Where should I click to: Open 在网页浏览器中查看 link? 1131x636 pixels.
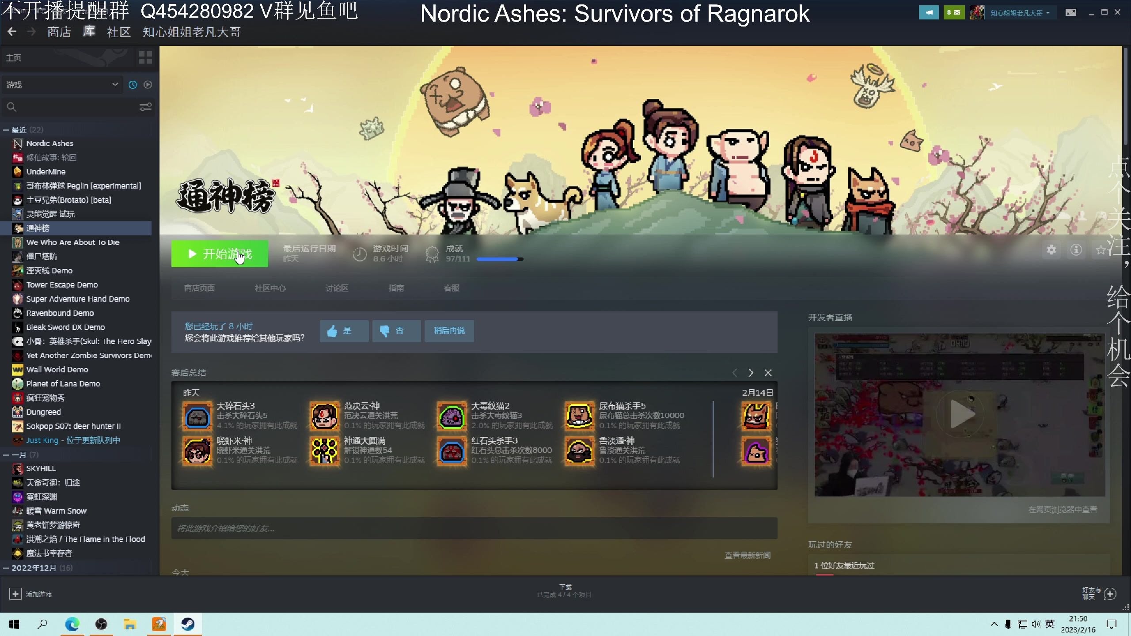[1063, 509]
